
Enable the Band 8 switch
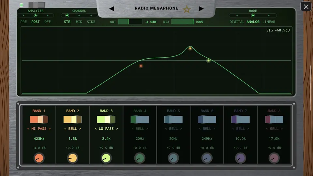[274, 119]
